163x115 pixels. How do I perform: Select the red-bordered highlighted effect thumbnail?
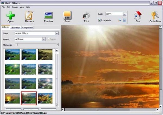click(x=29, y=98)
